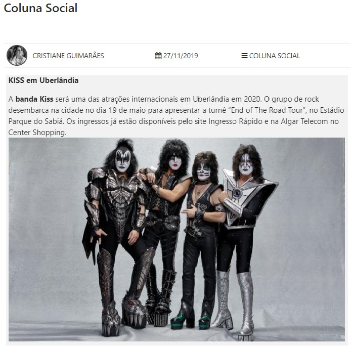353x346 pixels.
Task: Open Cristiane Guimarães's round avatar photo
Action: pos(17,55)
